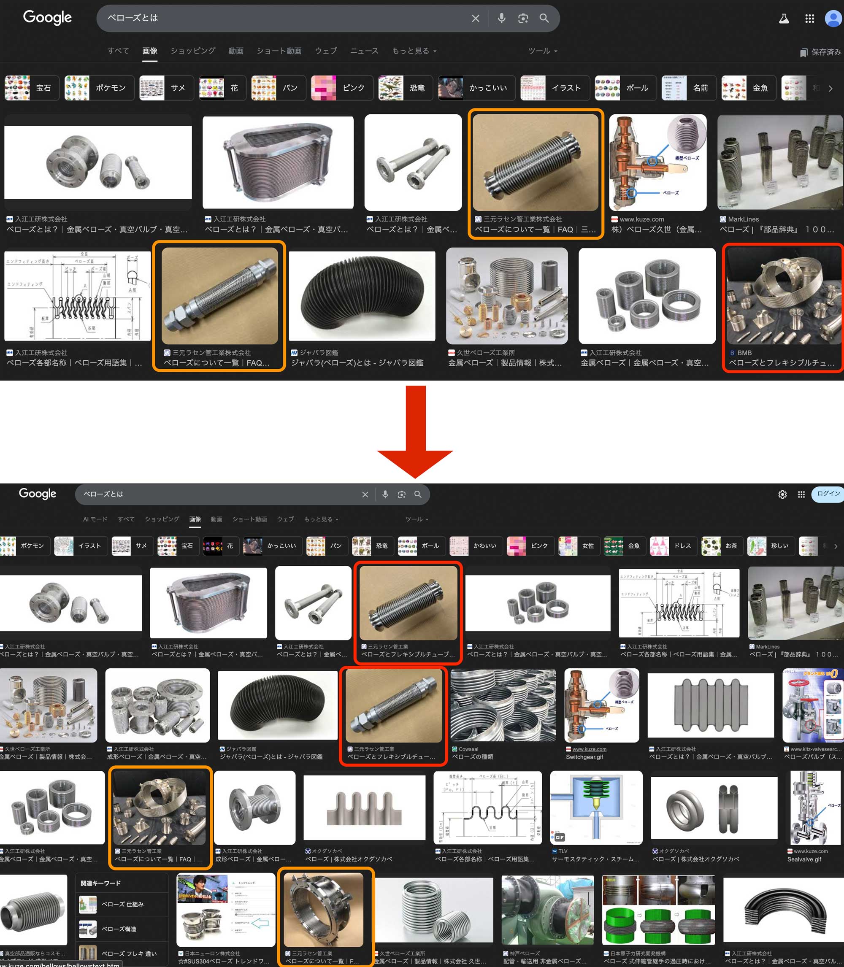Click the voice search microphone in top search bar
The image size is (844, 967).
(502, 19)
